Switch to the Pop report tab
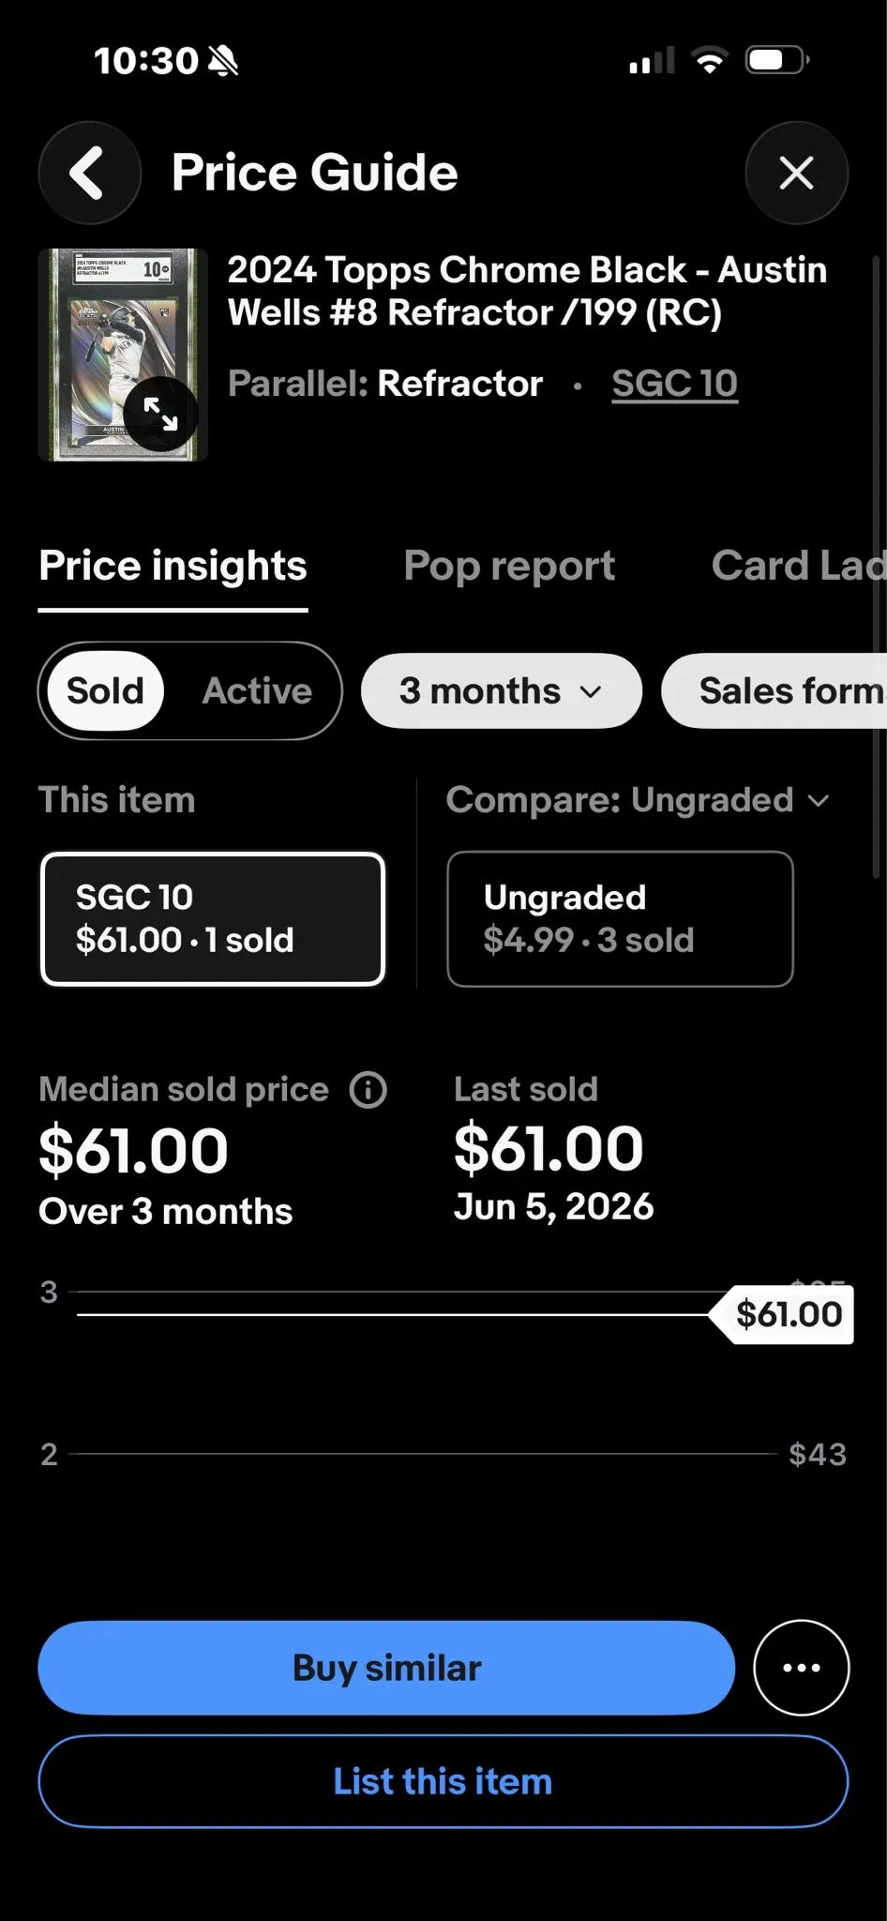Screen dimensions: 887x1921 (x=509, y=566)
